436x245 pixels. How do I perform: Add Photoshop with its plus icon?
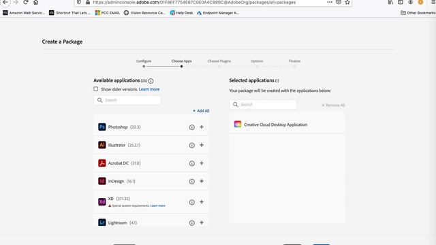click(x=202, y=127)
